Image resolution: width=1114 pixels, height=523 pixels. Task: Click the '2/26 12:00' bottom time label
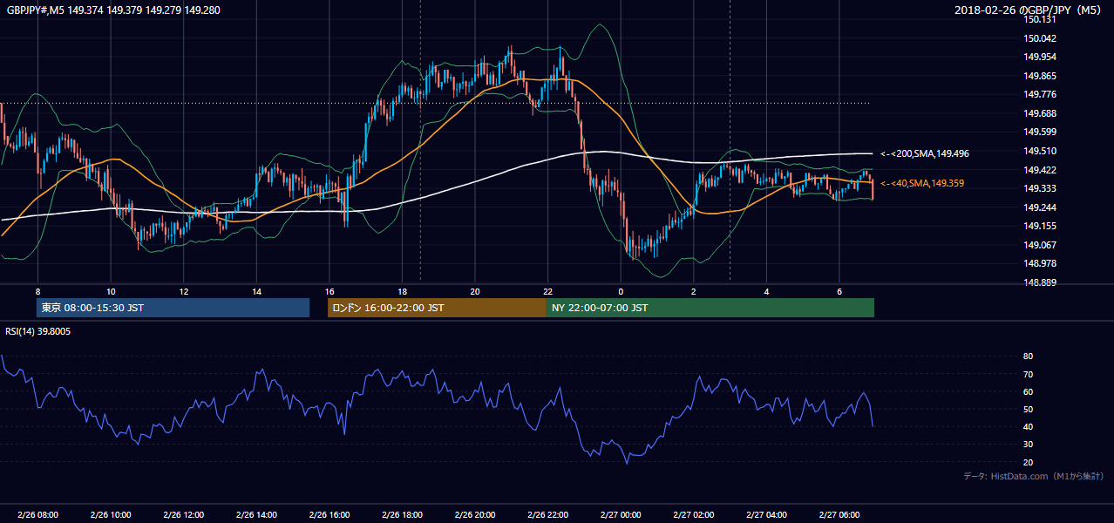pyautogui.click(x=183, y=515)
